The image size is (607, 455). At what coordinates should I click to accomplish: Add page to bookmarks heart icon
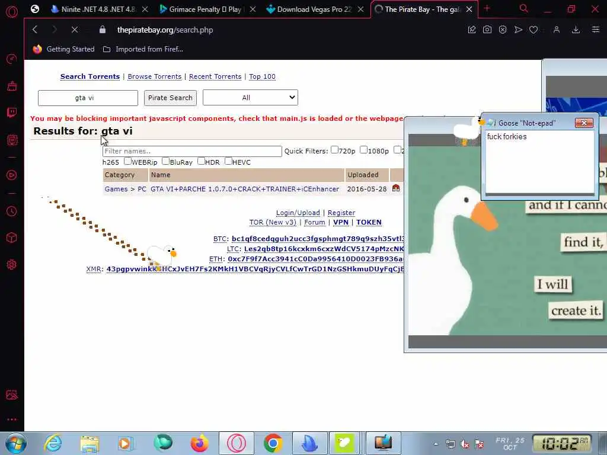point(533,30)
